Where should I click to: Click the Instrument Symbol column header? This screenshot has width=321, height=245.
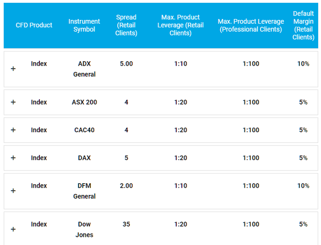(x=84, y=25)
